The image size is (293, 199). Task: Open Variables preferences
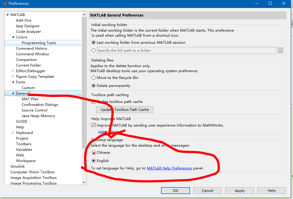pyautogui.click(x=24, y=149)
